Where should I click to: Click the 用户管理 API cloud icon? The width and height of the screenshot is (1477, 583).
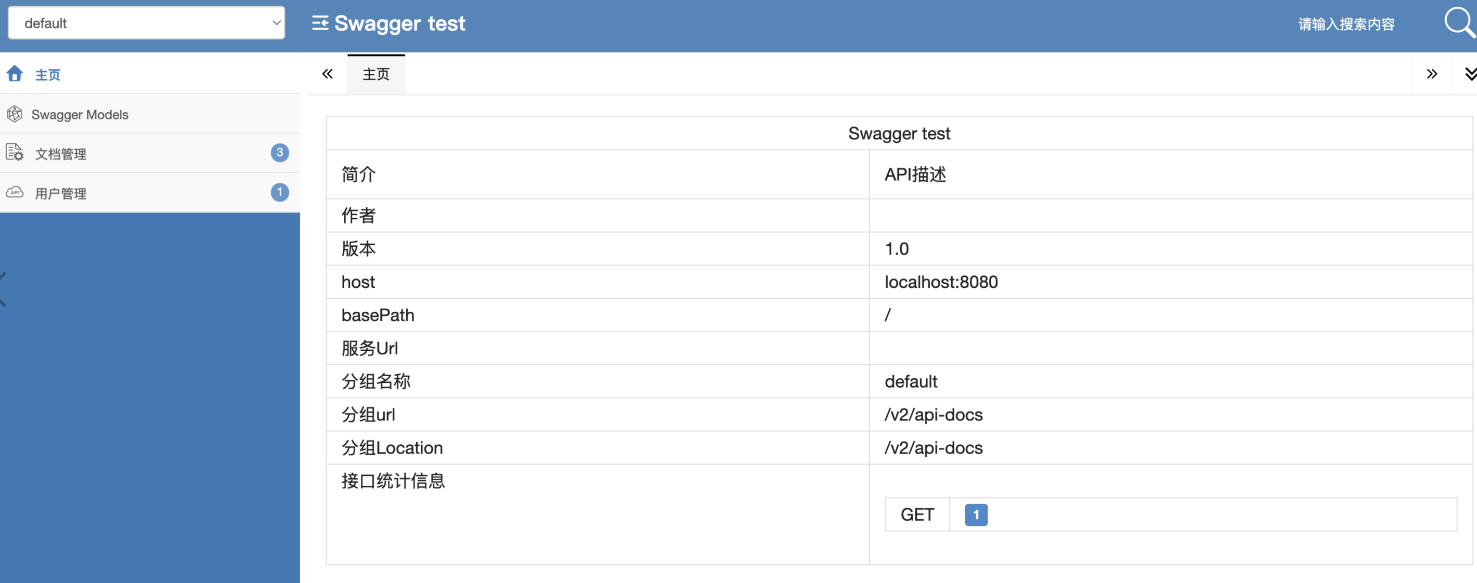[15, 192]
